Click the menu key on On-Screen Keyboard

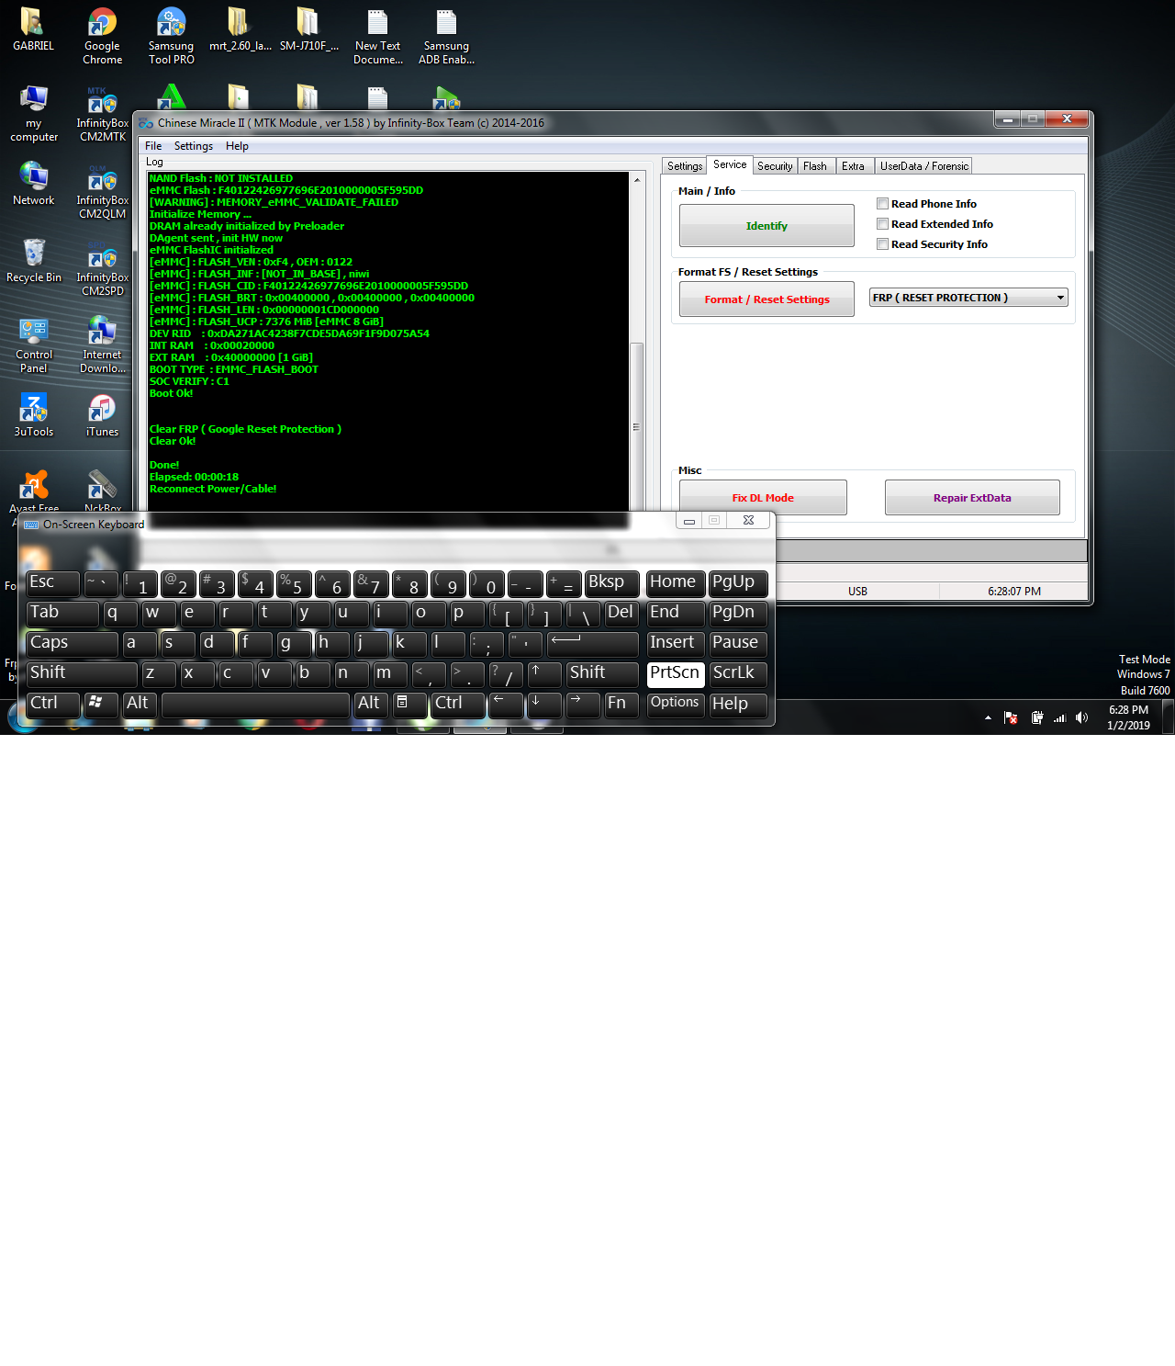pyautogui.click(x=409, y=705)
